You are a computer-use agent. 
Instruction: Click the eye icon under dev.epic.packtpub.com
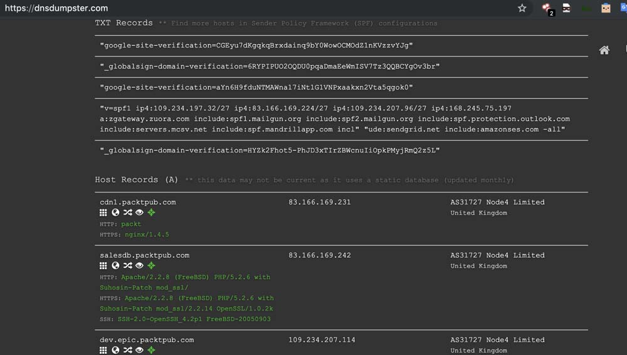tap(139, 350)
